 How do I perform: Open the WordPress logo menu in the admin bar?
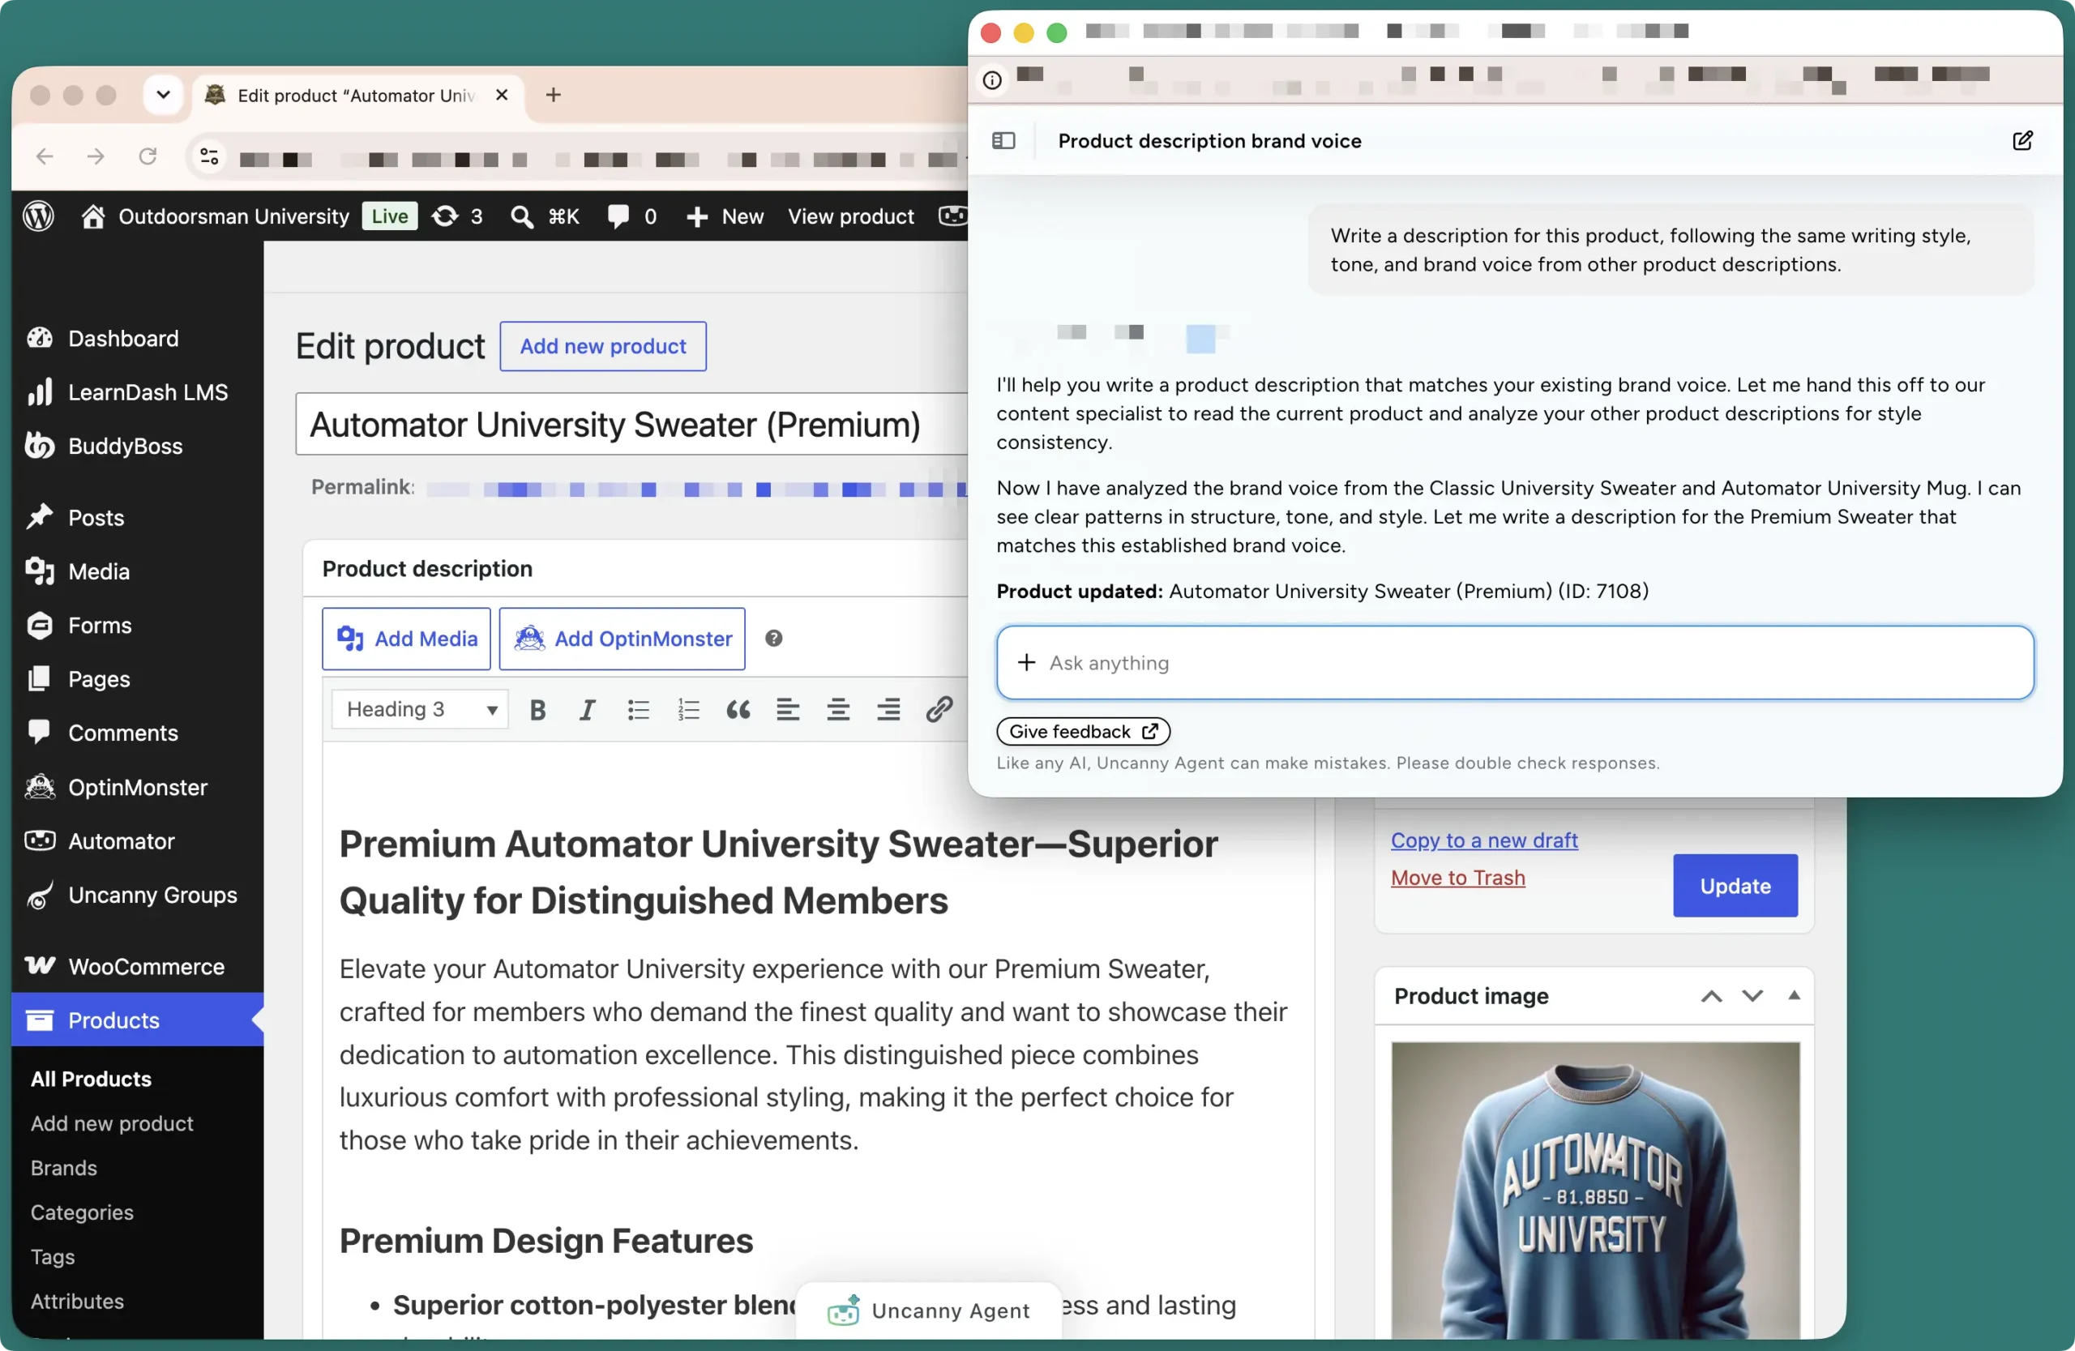tap(38, 216)
